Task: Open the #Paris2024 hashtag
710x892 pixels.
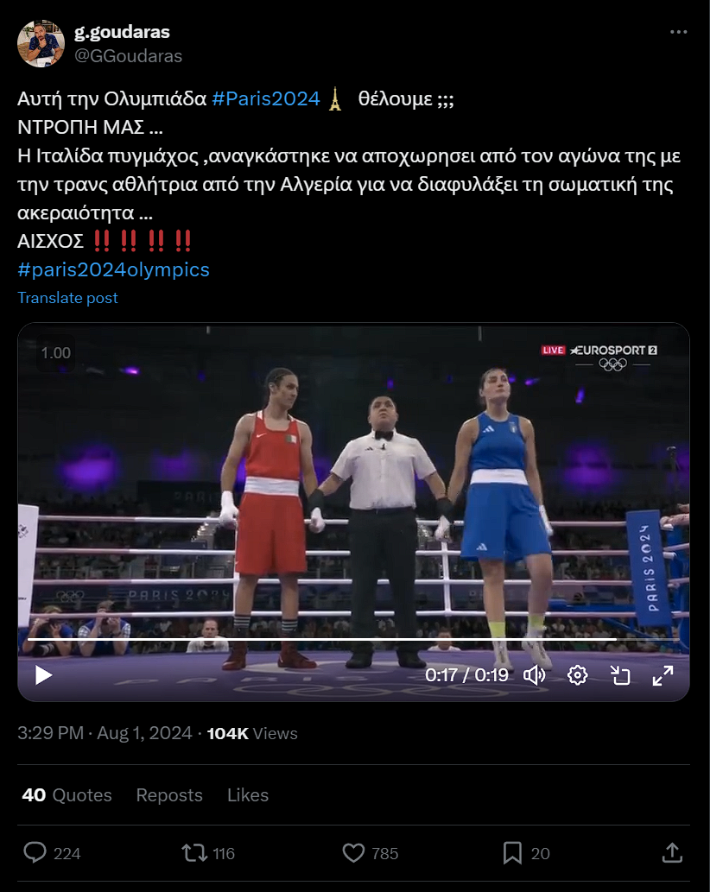Action: (266, 98)
